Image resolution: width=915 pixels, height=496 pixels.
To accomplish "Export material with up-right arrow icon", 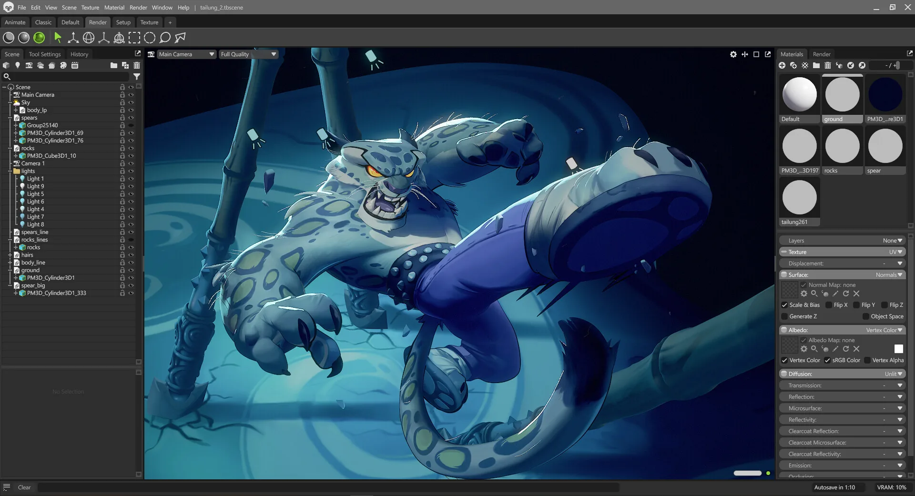I will coord(862,65).
